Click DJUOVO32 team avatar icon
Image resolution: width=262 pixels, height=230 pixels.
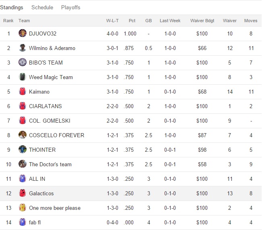[23, 33]
